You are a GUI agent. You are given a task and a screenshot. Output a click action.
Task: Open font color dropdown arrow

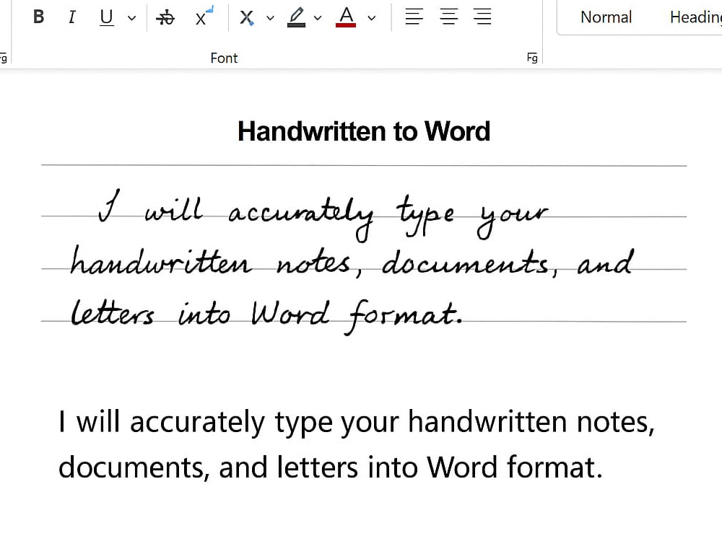point(372,18)
